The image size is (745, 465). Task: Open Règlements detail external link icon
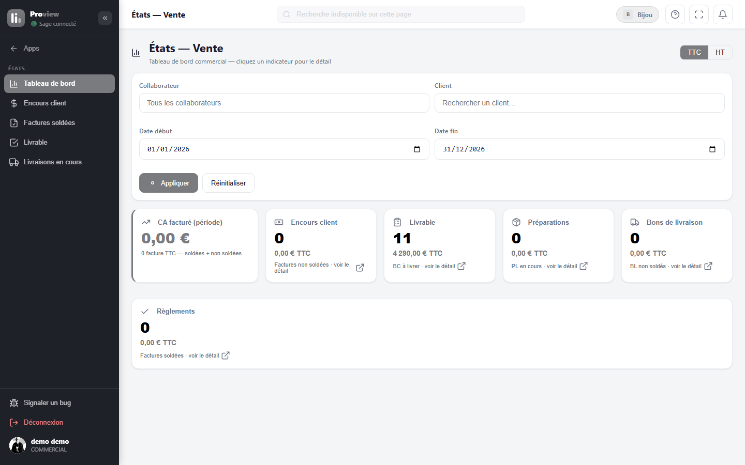point(226,355)
